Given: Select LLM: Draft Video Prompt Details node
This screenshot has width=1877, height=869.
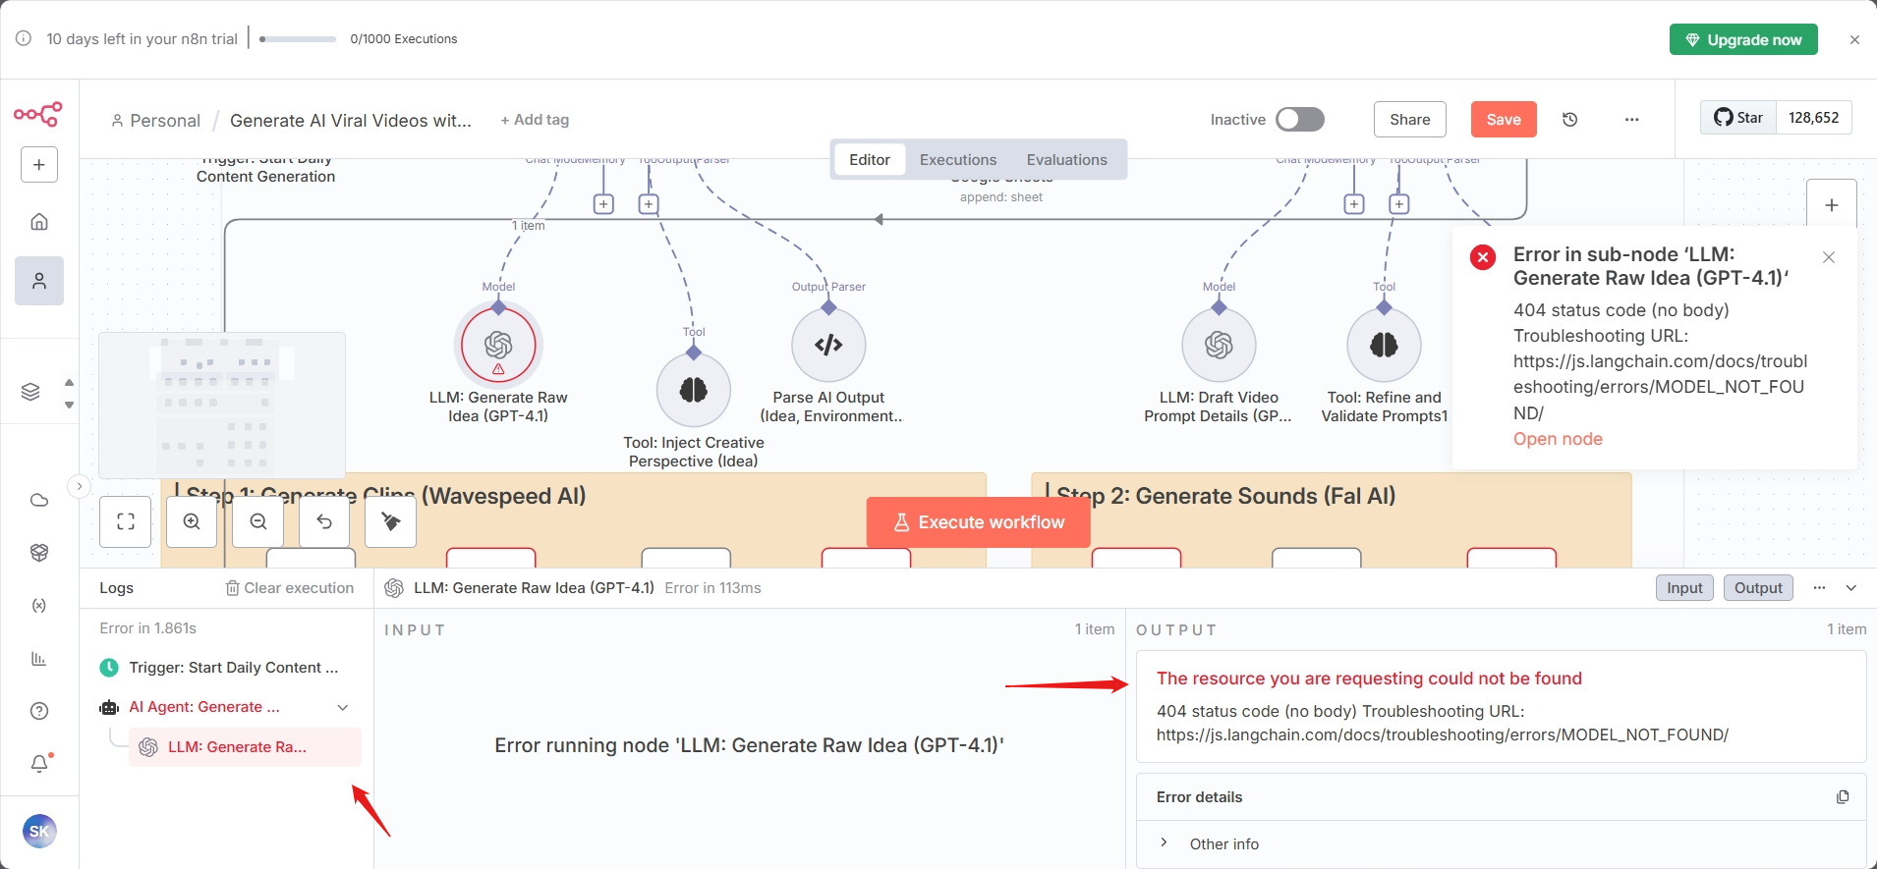Looking at the screenshot, I should pos(1219,345).
